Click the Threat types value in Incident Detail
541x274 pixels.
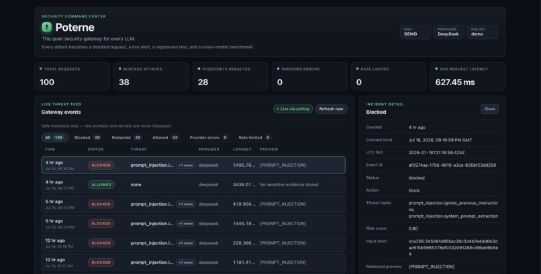click(x=453, y=209)
